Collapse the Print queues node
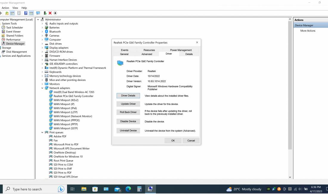 pos(42,133)
